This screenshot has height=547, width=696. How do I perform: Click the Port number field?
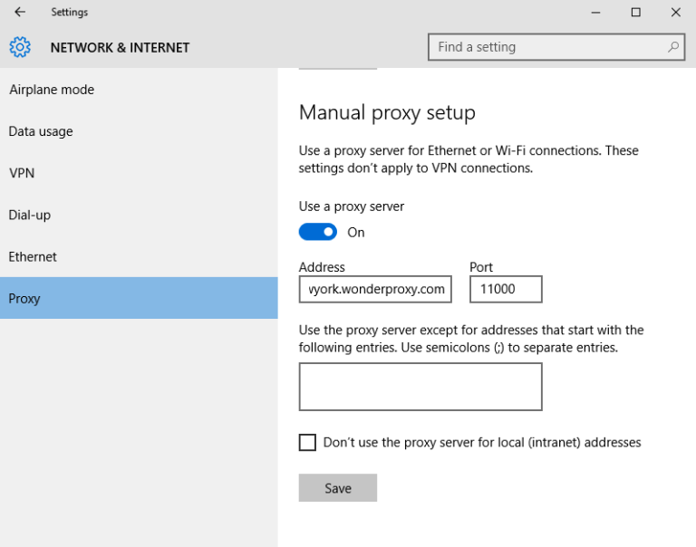pyautogui.click(x=506, y=289)
